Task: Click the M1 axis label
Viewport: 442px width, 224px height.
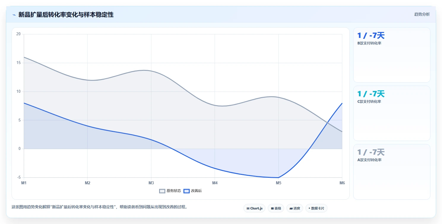Action: (x=24, y=183)
